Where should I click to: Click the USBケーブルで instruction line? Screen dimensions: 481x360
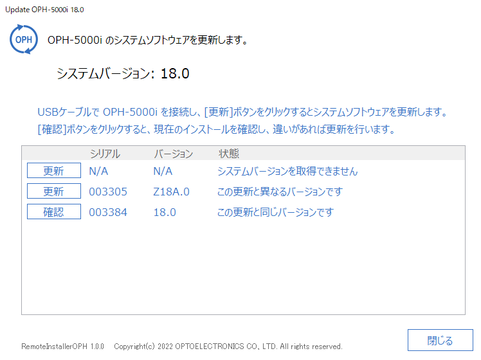242,112
